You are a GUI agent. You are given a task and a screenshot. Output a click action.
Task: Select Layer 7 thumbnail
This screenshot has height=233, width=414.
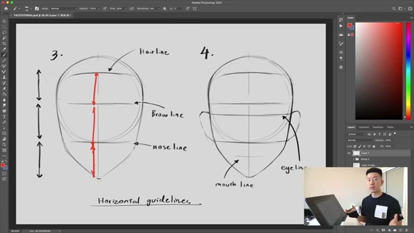pyautogui.click(x=356, y=153)
